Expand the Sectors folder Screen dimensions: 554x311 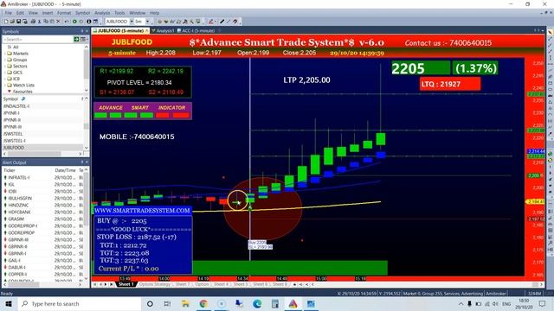[5, 67]
